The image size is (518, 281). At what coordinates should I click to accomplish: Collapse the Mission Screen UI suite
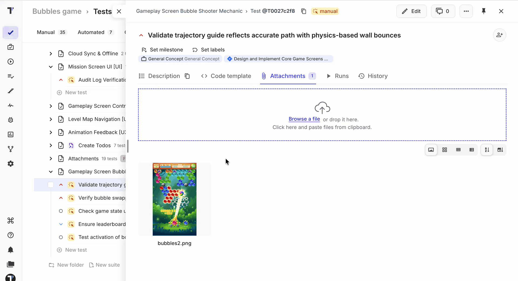(51, 67)
